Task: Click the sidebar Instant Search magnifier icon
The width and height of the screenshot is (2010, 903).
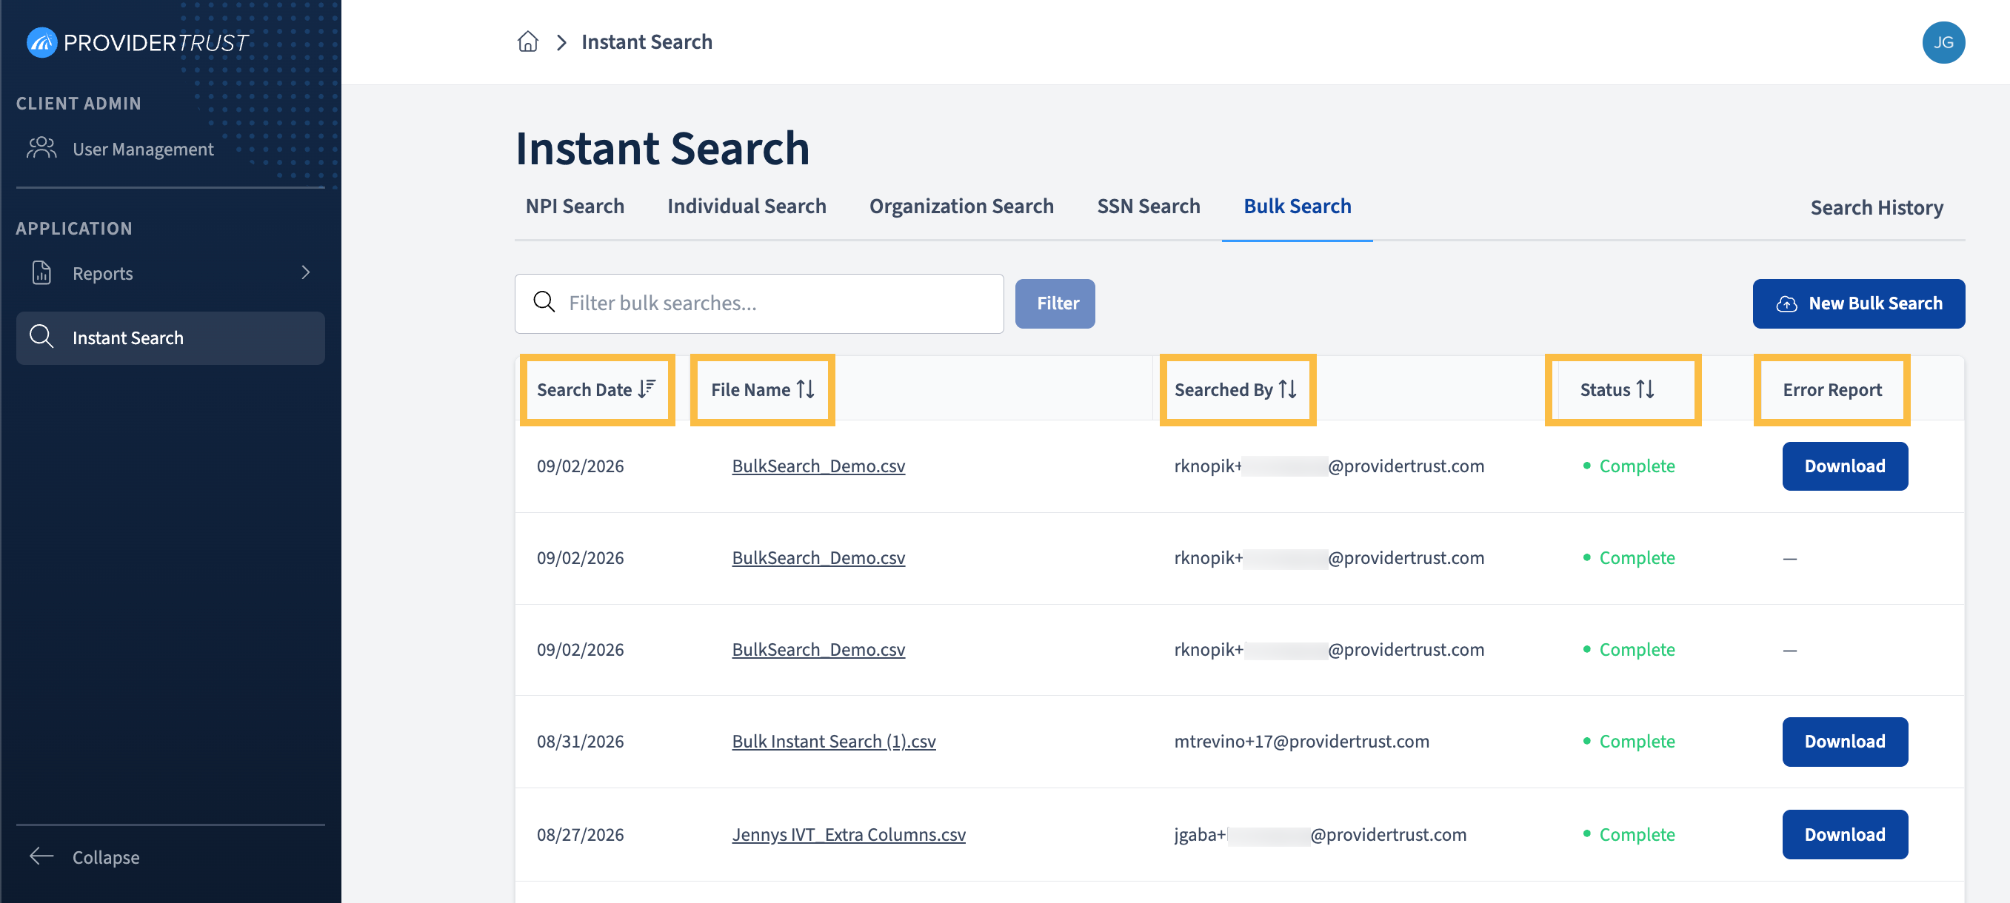Action: click(x=41, y=337)
